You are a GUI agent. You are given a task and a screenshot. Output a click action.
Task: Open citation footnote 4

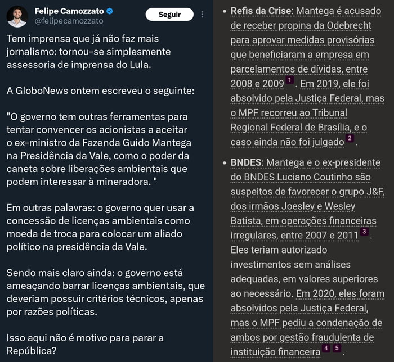coord(326,348)
